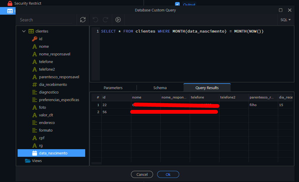Screen dimensions: 299x182
Task: Open the Views folder label
Action: pyautogui.click(x=37, y=161)
